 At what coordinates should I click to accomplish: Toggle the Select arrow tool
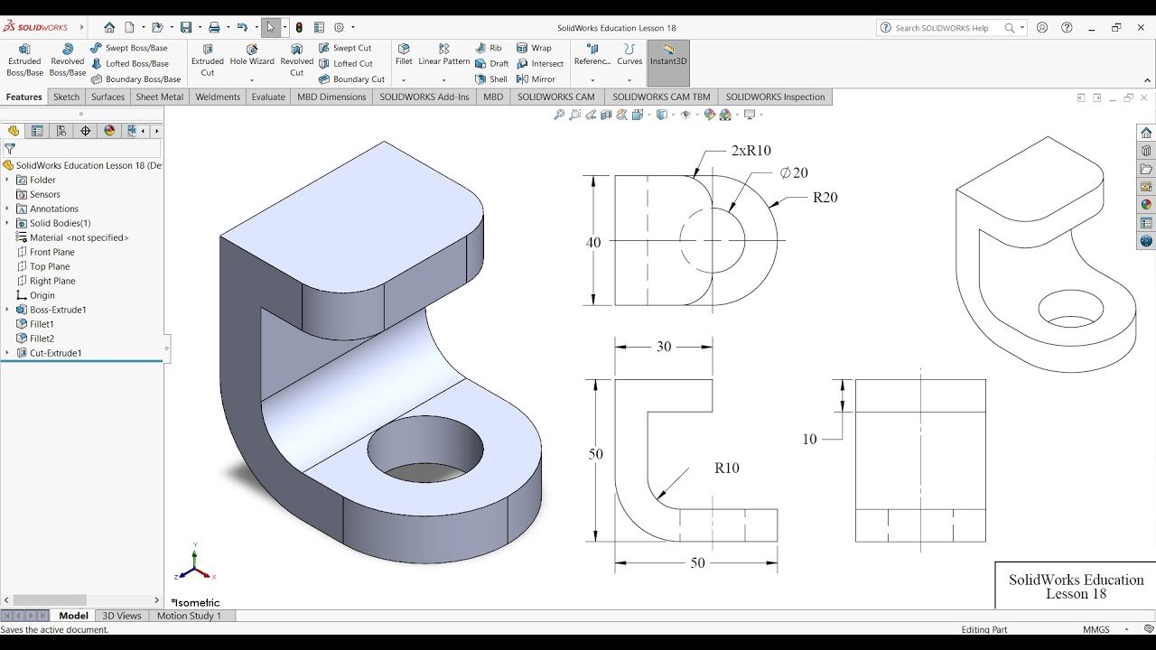click(x=270, y=28)
